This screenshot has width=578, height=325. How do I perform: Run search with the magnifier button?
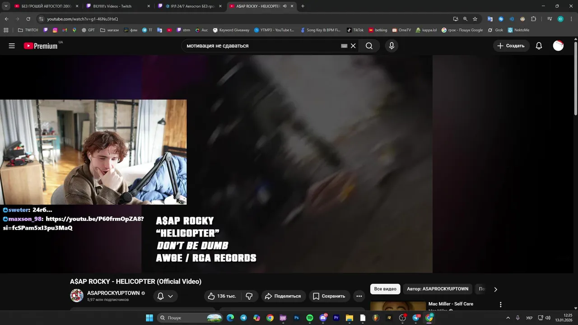click(x=369, y=46)
